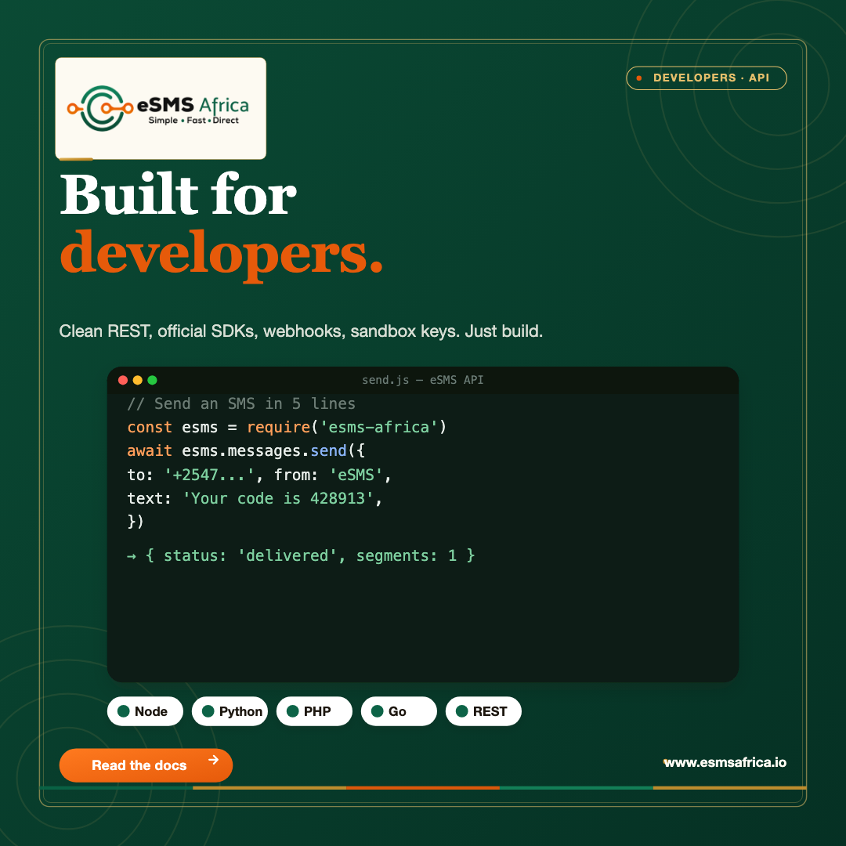Select the REST pill
846x846 pixels.
pyautogui.click(x=483, y=711)
